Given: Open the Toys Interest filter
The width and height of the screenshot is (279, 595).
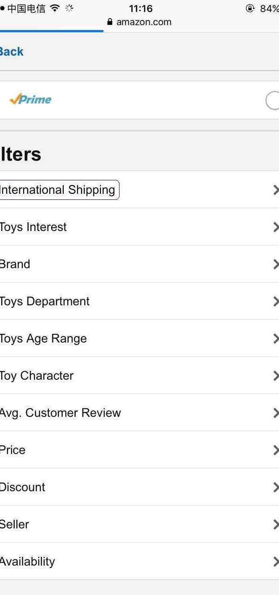Looking at the screenshot, I should pyautogui.click(x=139, y=227).
